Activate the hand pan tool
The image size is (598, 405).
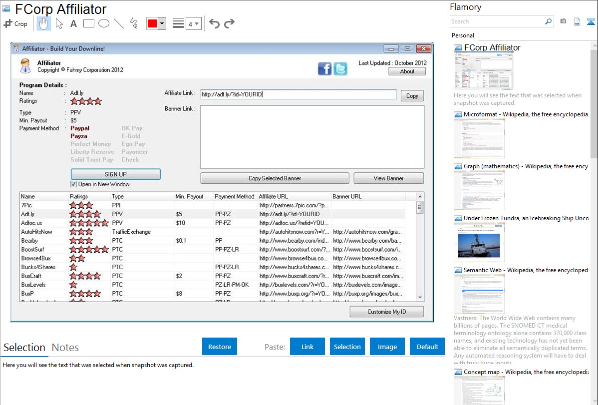[x=43, y=23]
